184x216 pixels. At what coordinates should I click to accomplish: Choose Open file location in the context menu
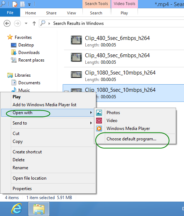point(48,178)
